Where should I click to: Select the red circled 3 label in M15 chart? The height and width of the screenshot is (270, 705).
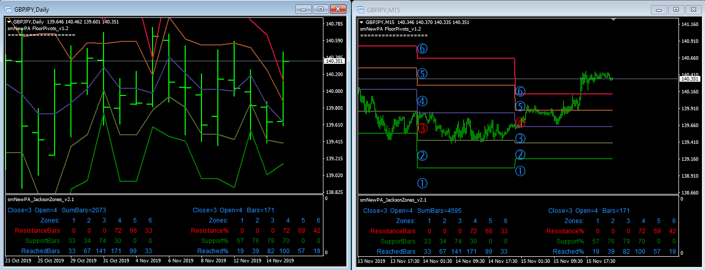(x=422, y=128)
